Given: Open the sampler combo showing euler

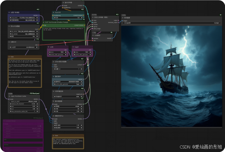Looking at the screenshot, I should pyautogui.click(x=68, y=96).
